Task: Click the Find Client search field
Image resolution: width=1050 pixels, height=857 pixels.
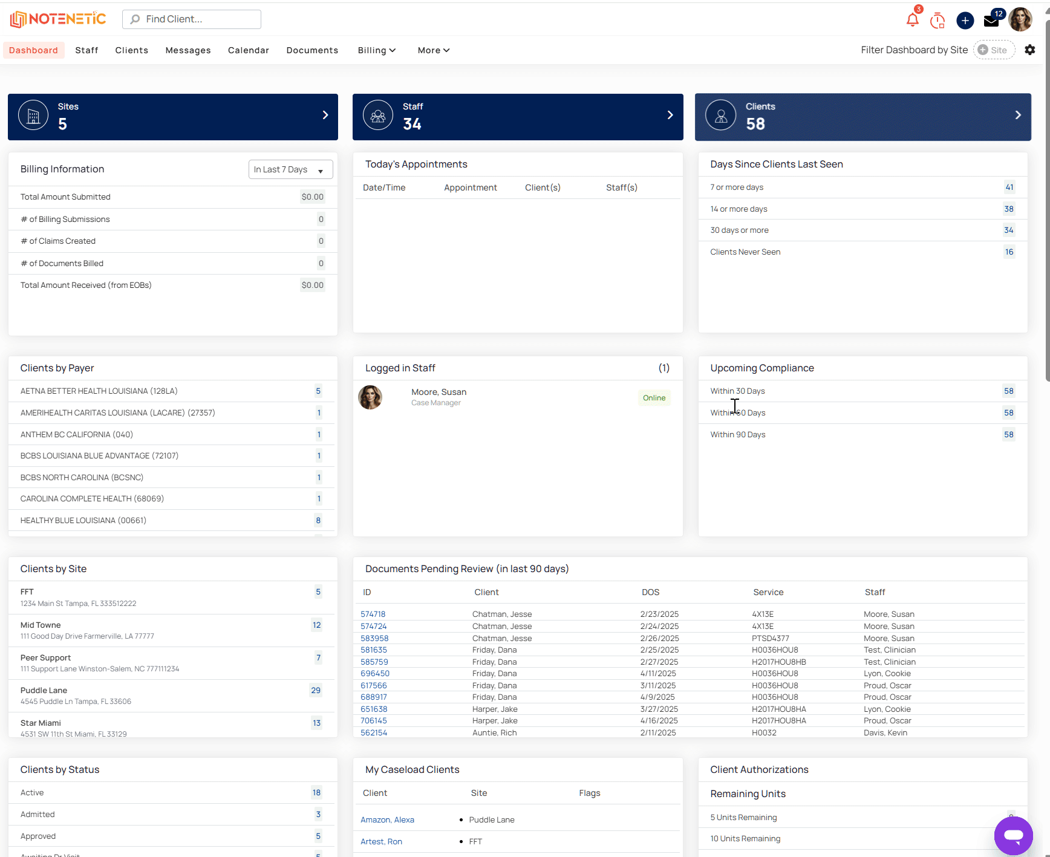Action: (192, 19)
